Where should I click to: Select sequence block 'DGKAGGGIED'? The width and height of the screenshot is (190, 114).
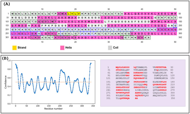140,73
